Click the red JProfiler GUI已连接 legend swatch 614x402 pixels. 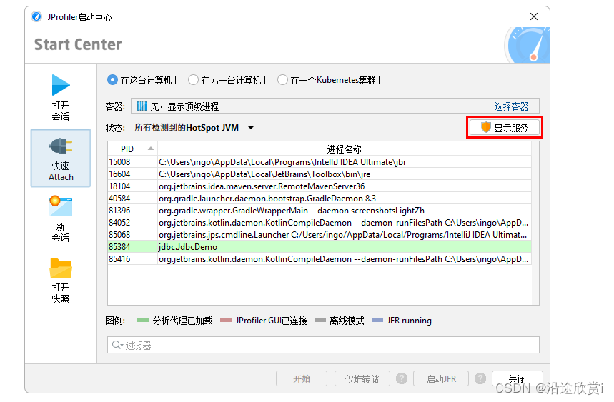pyautogui.click(x=226, y=321)
